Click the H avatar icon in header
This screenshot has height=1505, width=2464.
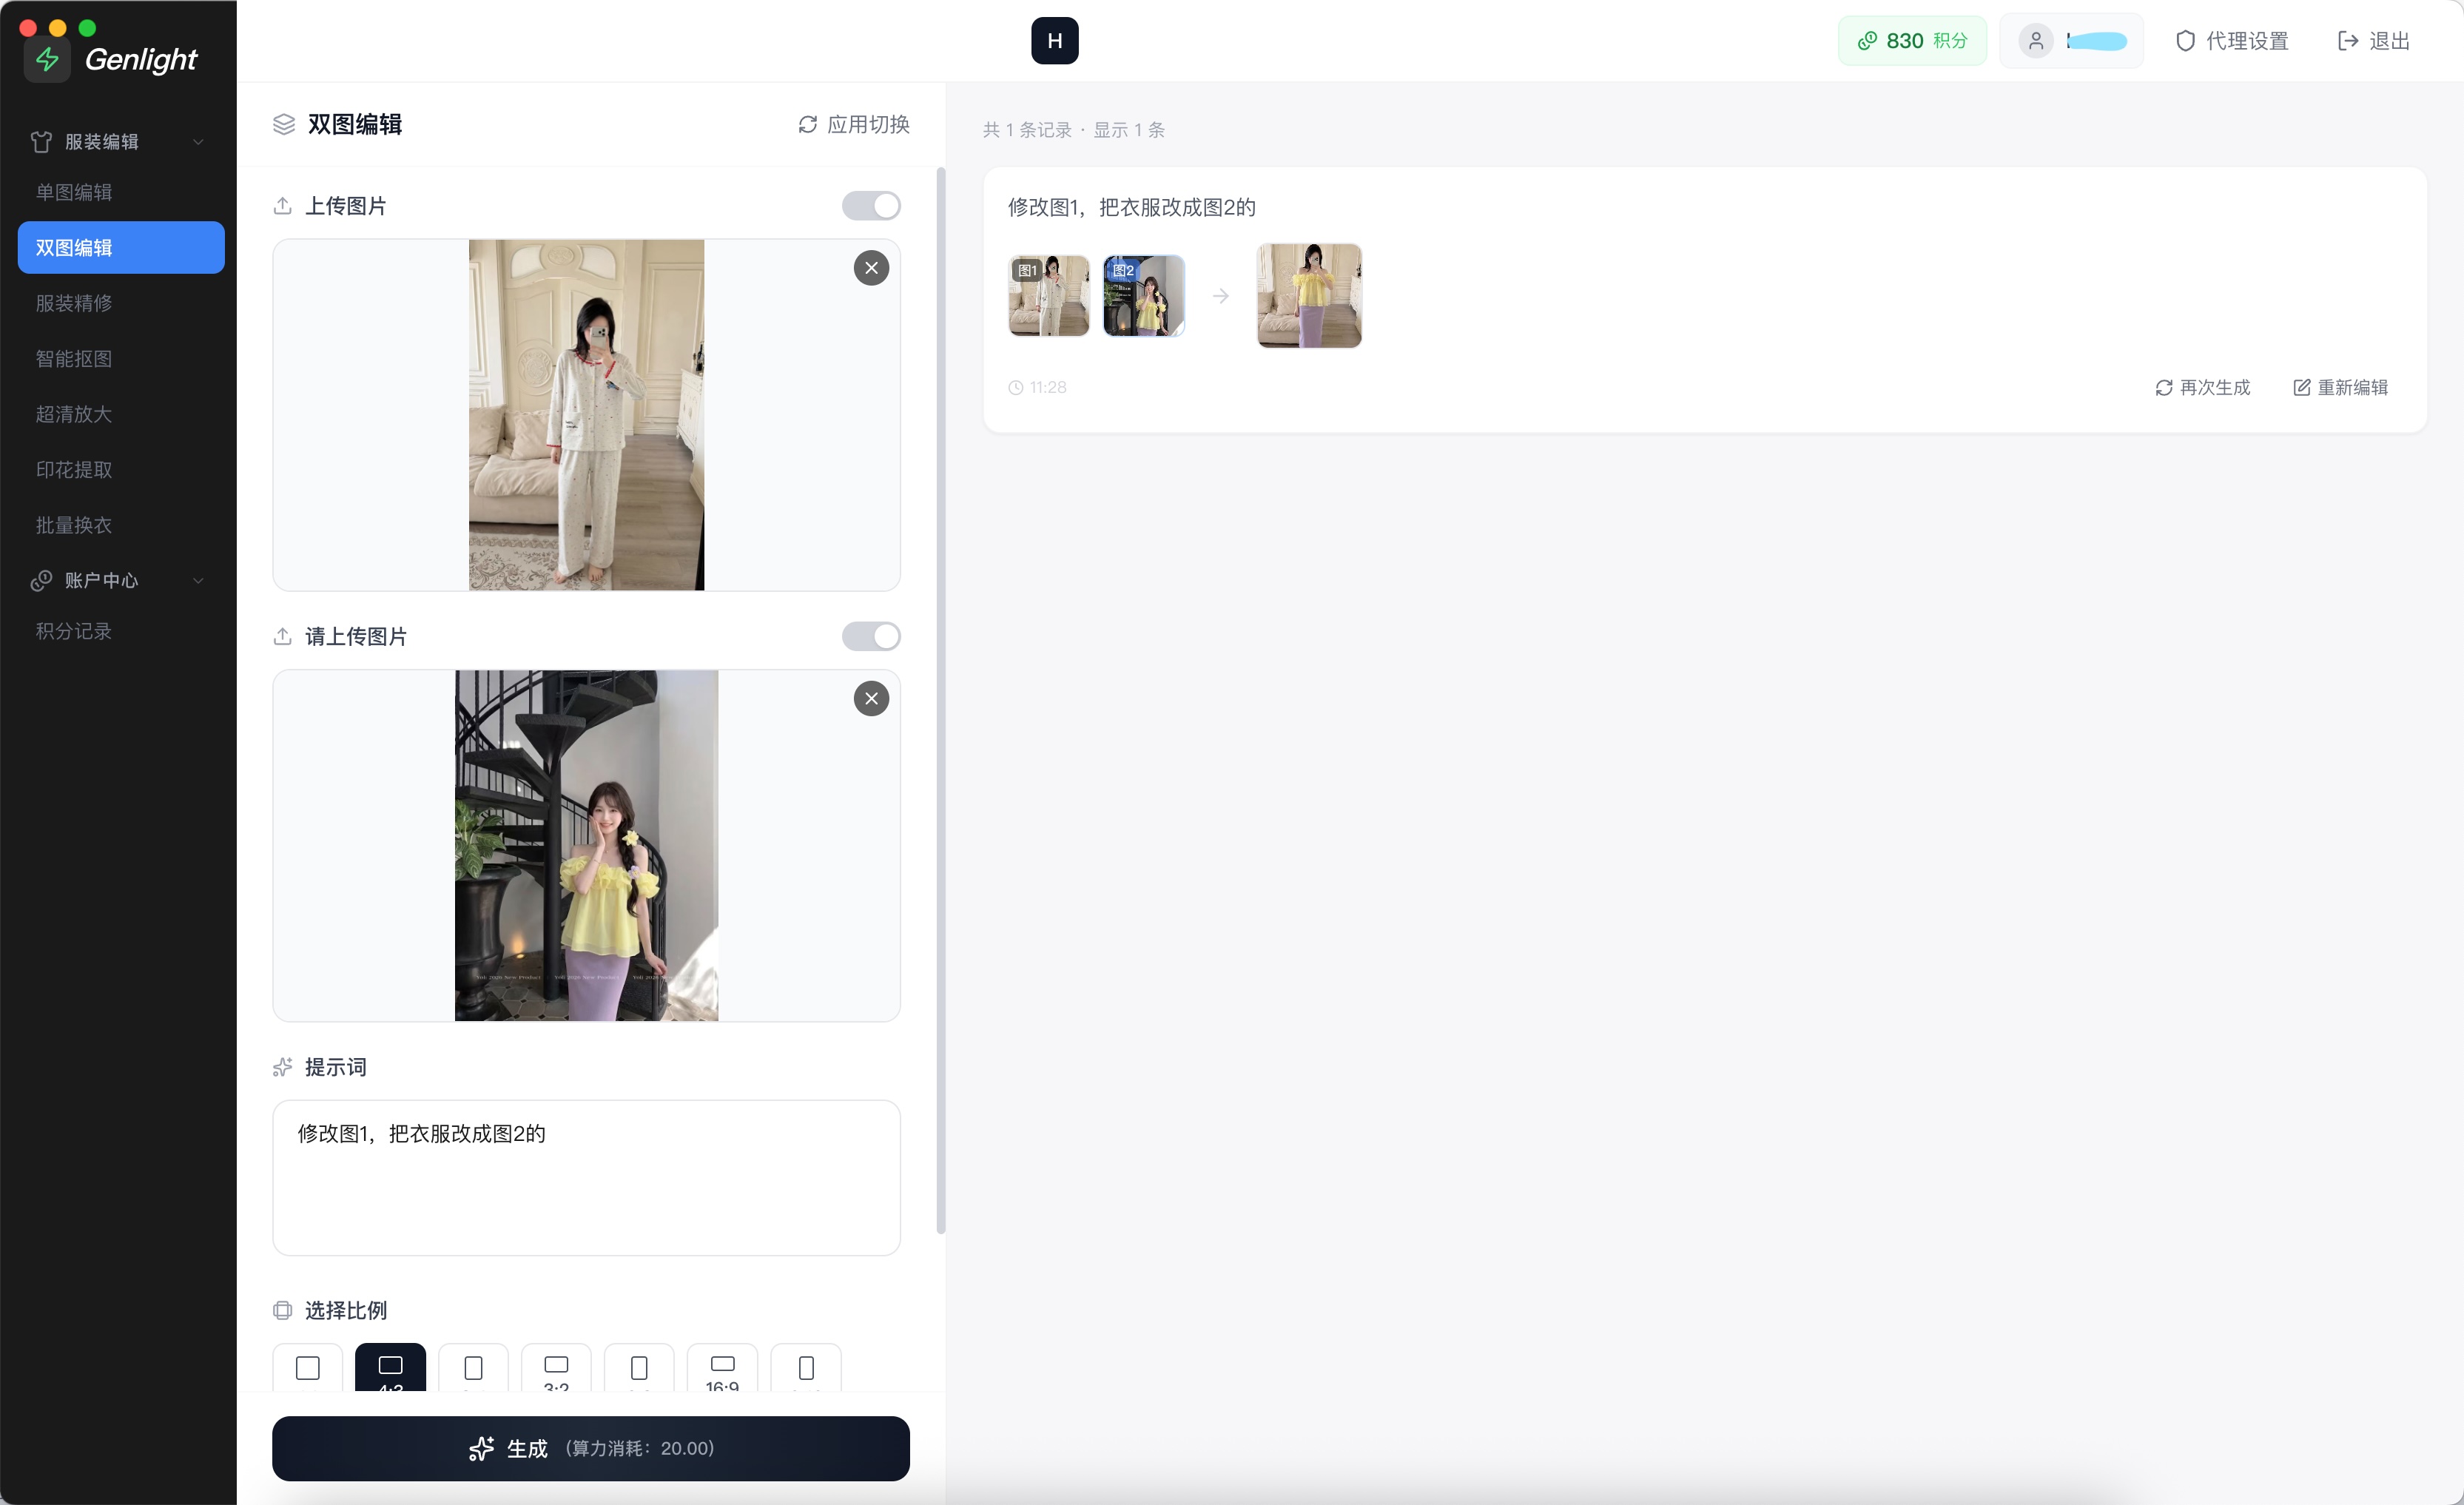coord(1054,41)
